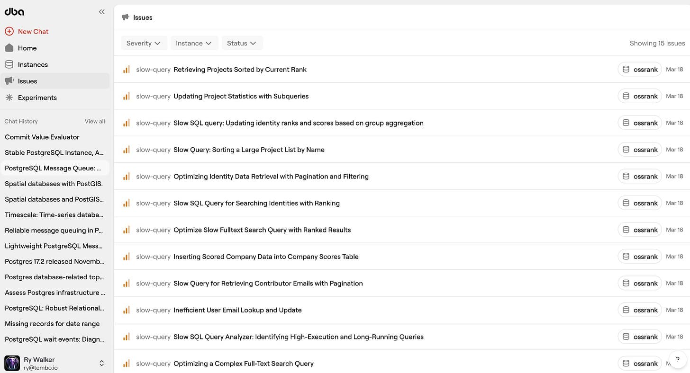Screen dimensions: 690x373
Task: Click database icon in ossrank badge, Sorting Large Project row
Action: tap(626, 150)
